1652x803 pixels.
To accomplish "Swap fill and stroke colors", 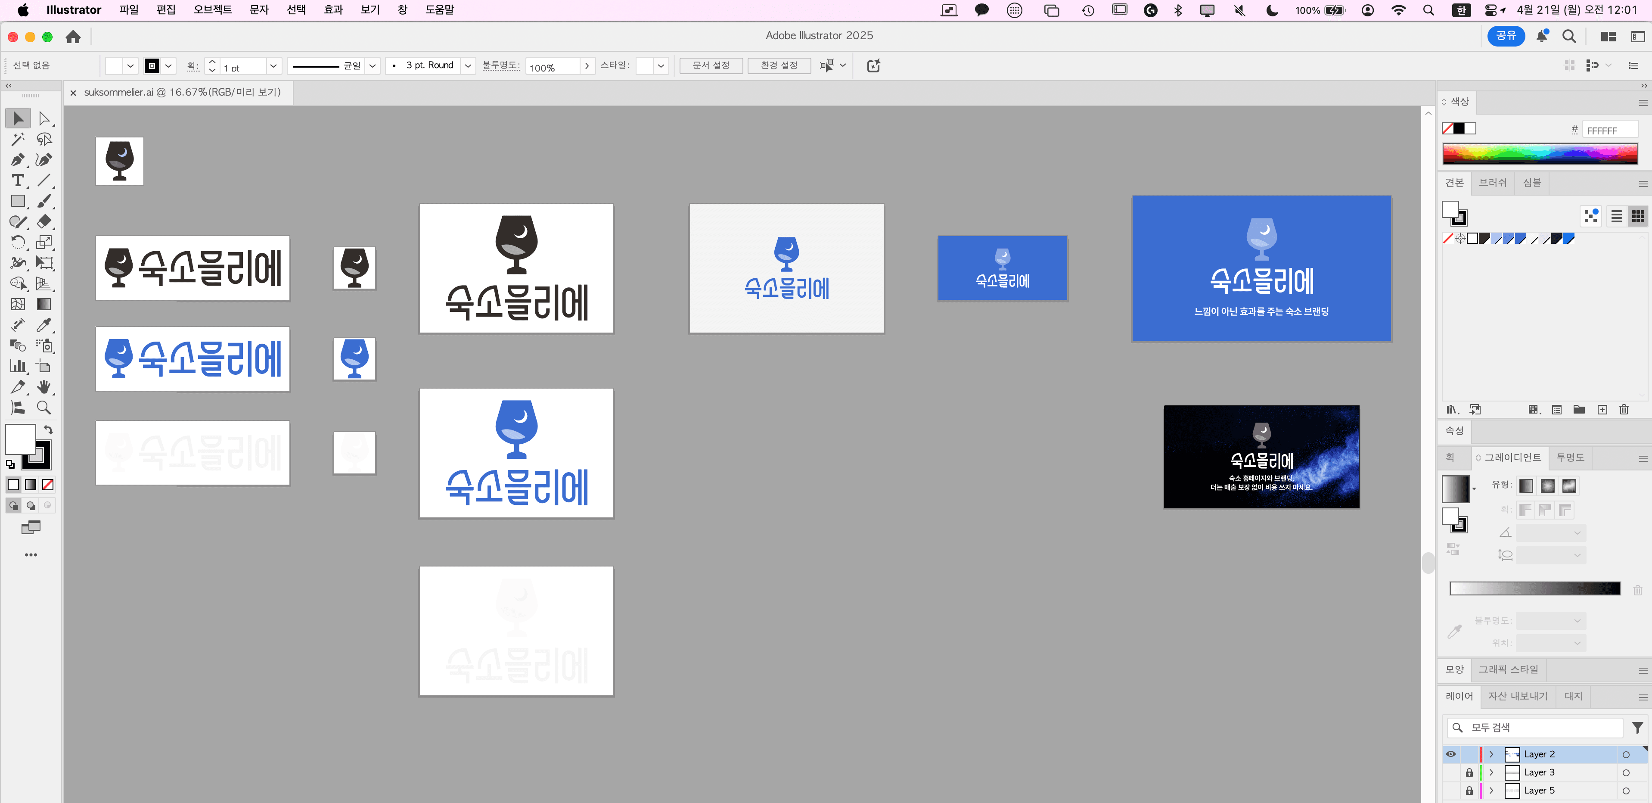I will (x=48, y=429).
